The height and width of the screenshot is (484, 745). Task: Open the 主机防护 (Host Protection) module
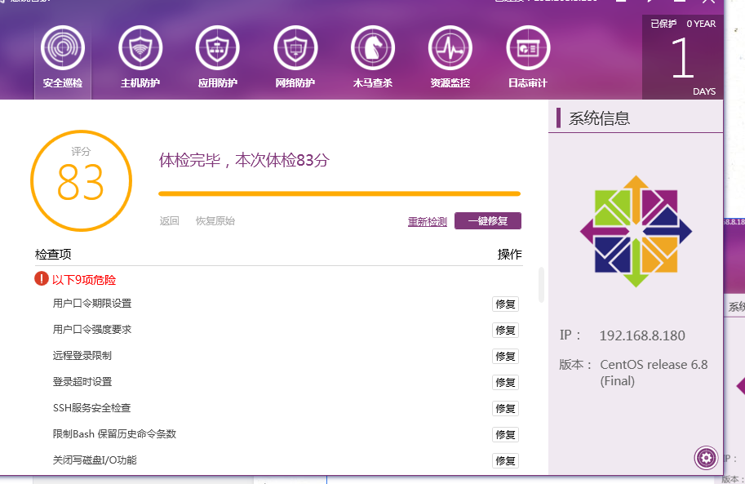click(x=140, y=57)
